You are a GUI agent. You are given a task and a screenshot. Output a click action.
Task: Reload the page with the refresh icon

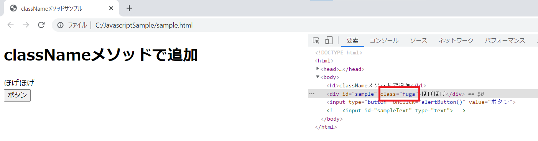[41, 25]
